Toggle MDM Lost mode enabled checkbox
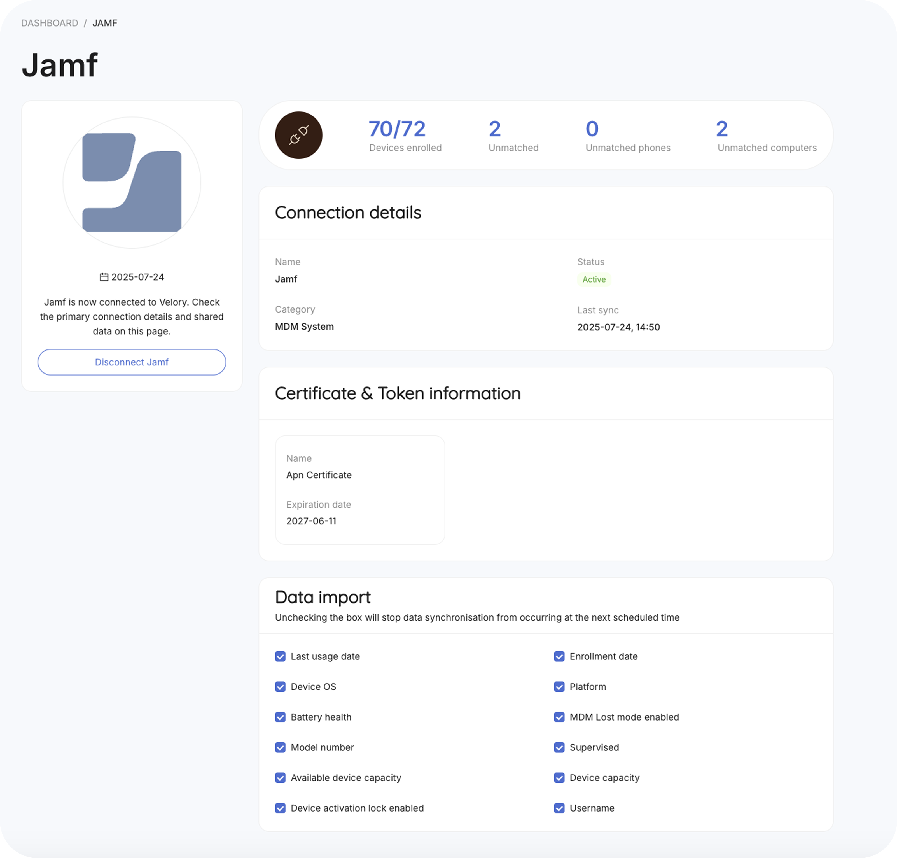This screenshot has width=897, height=858. [559, 717]
